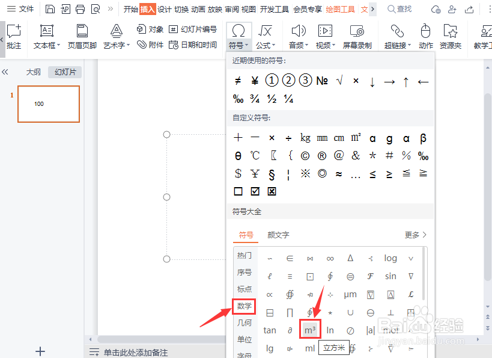The height and width of the screenshot is (358, 492).
Task: Show more ribbon tabs arrow
Action: (x=372, y=9)
